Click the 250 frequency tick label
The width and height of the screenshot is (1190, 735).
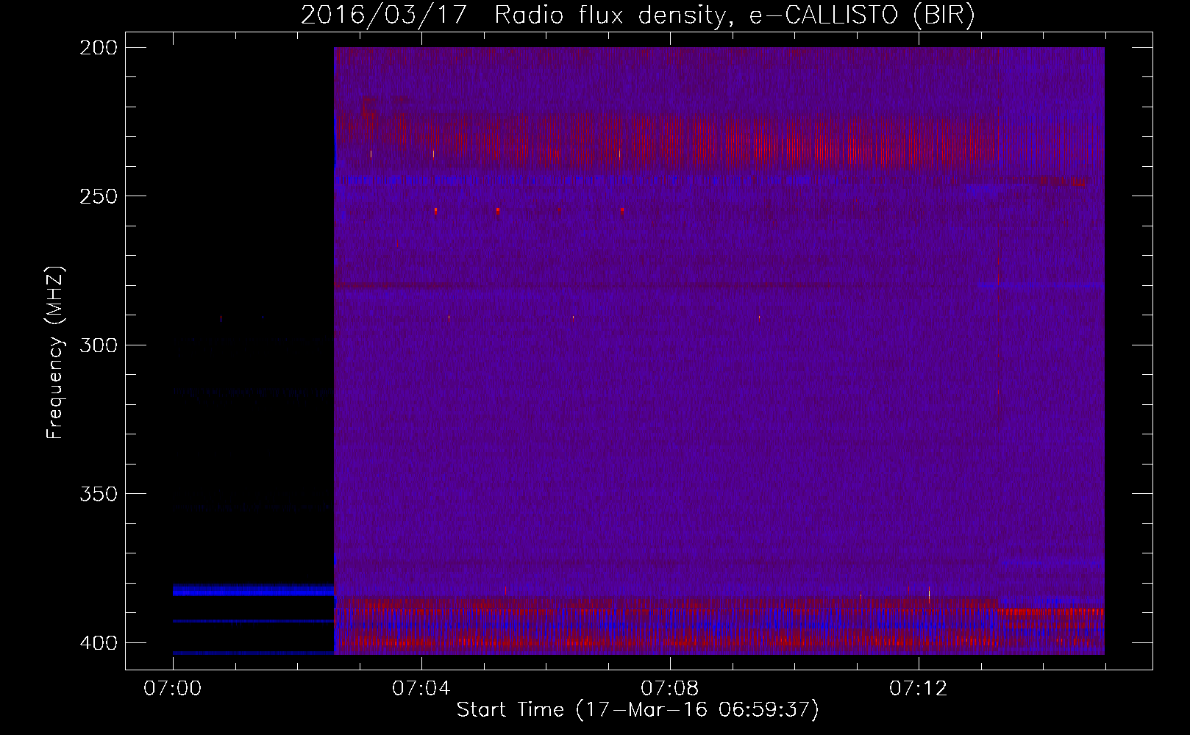pos(99,196)
